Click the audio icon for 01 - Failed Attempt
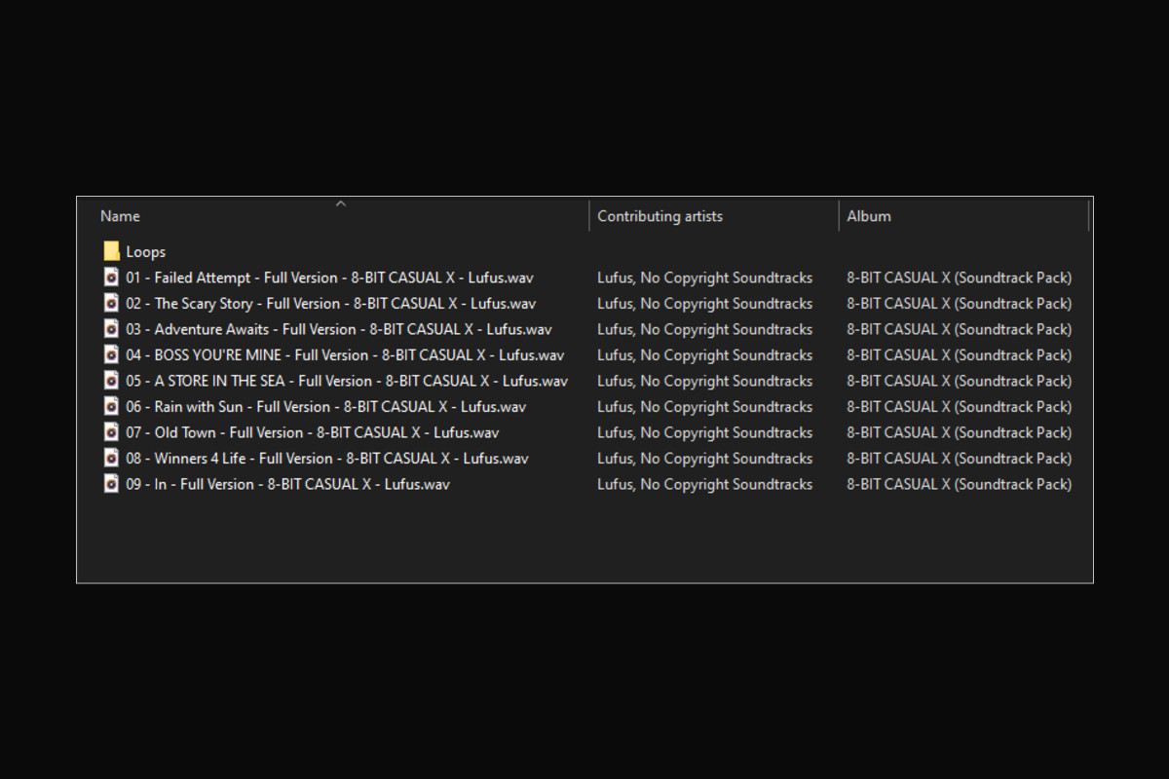This screenshot has height=779, width=1169. click(111, 278)
